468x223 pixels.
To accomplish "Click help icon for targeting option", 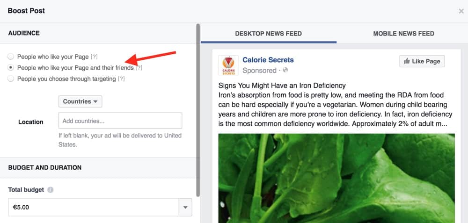I will 121,79.
